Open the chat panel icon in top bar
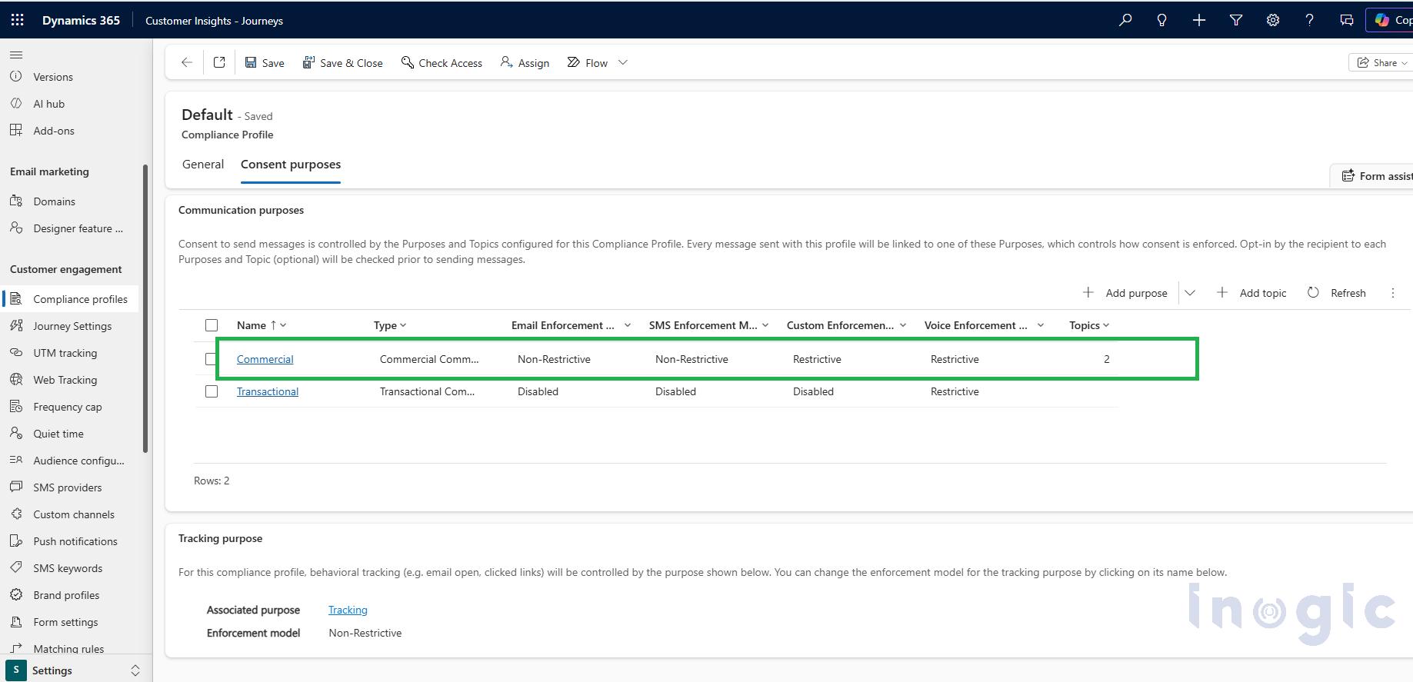1413x682 pixels. tap(1347, 20)
